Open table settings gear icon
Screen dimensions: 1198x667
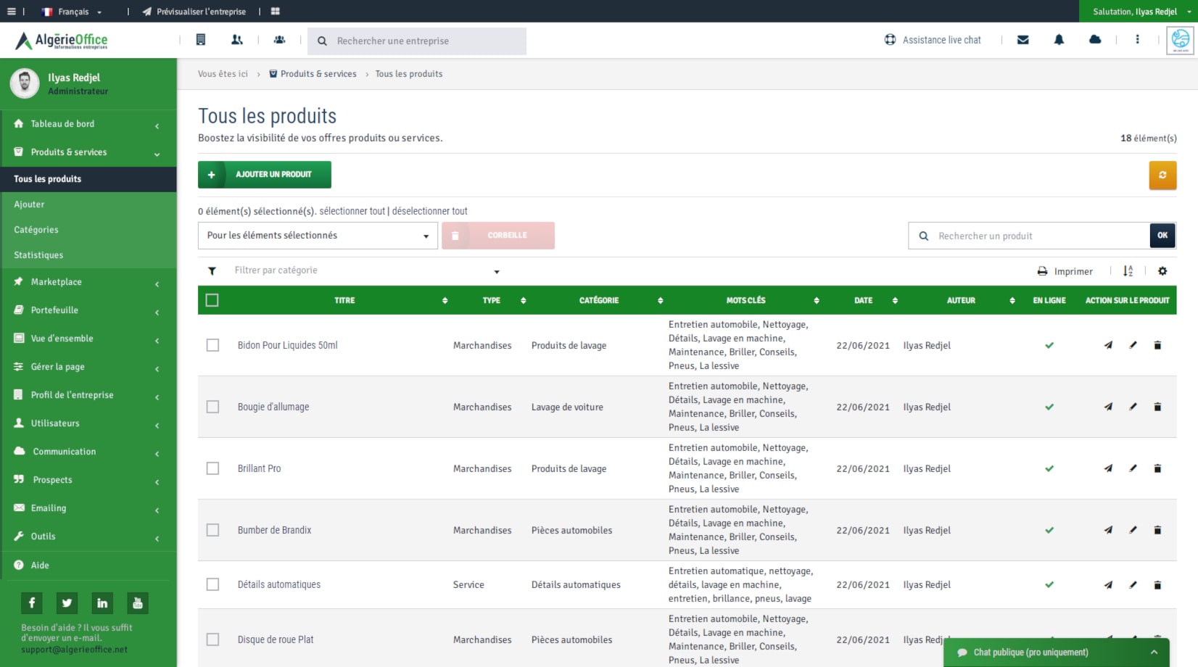[1162, 271]
